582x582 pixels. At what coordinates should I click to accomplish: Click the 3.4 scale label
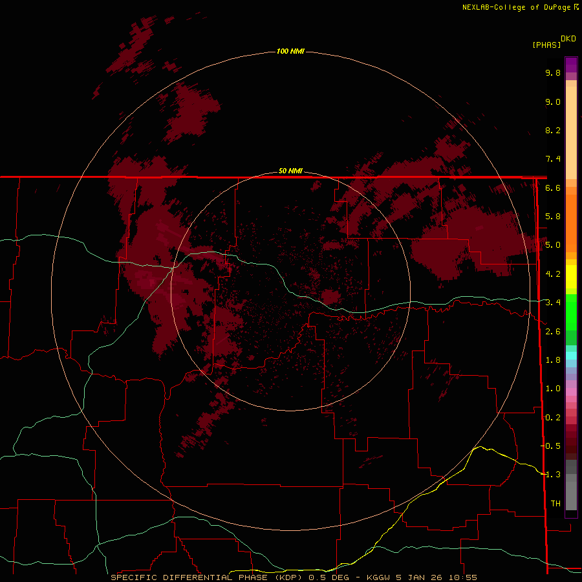point(553,303)
